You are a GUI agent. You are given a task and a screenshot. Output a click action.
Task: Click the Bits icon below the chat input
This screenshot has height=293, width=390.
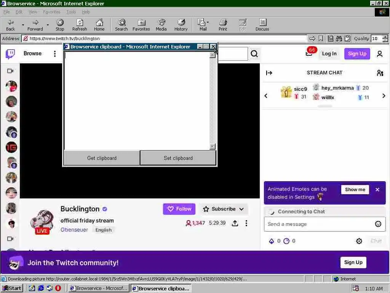click(x=272, y=241)
